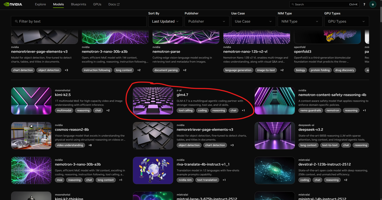The height and width of the screenshot is (200, 382).
Task: Open the nemotron-nano-12b-v2-vl title
Action: 245,51
